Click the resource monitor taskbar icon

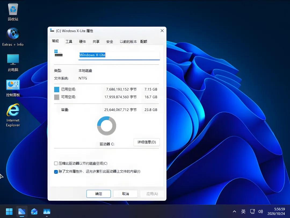(x=47, y=212)
